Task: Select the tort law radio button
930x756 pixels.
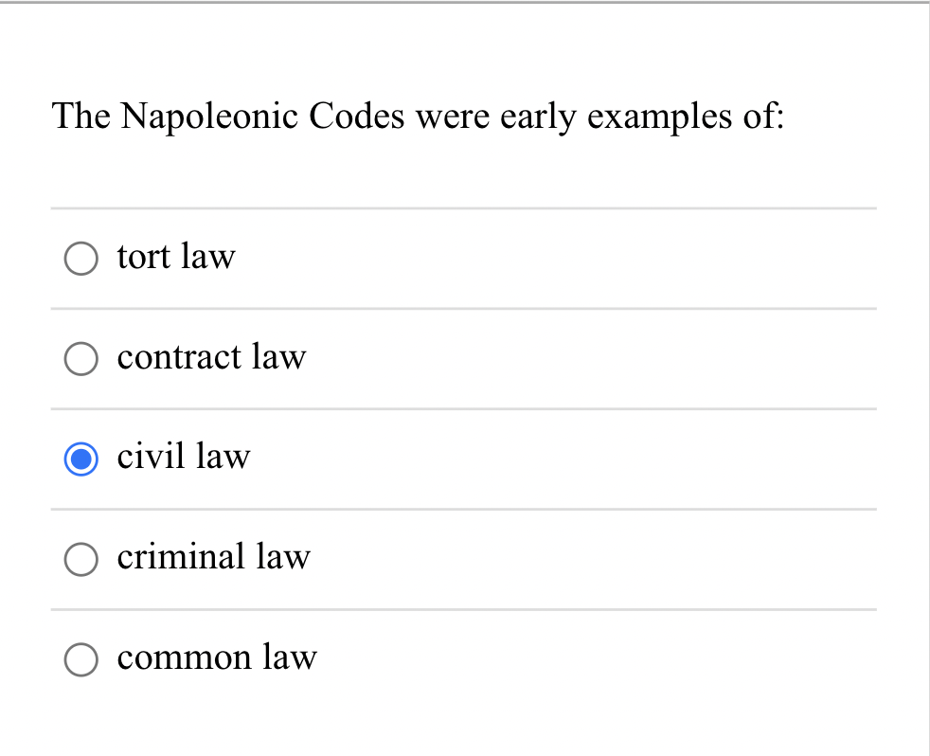Action: tap(81, 258)
